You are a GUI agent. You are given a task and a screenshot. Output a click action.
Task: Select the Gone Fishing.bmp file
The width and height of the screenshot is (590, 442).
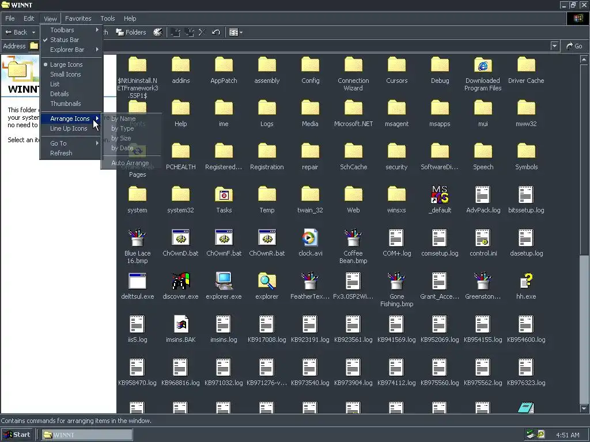tap(396, 281)
